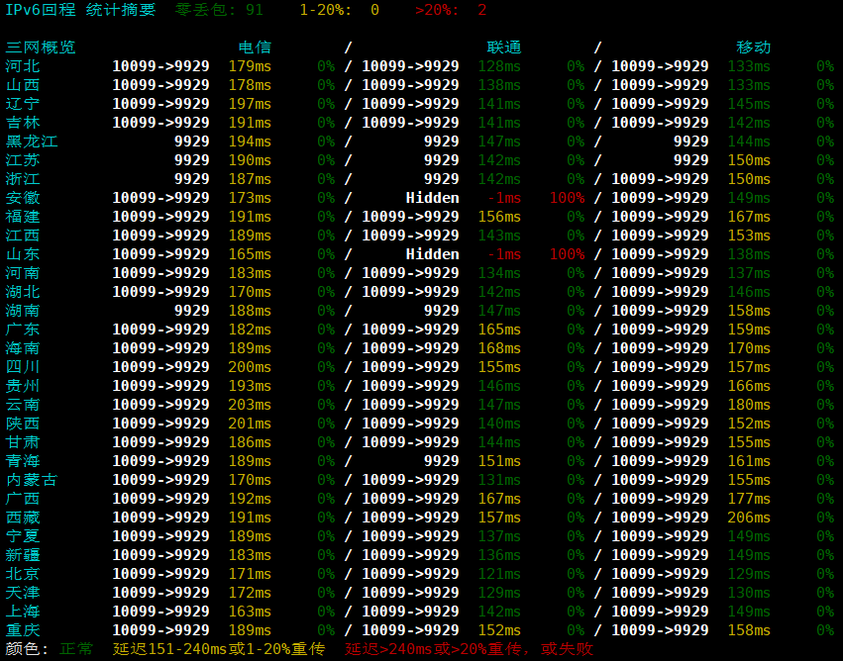
Task: Select the 1-20%: 0 summary value
Action: [339, 10]
